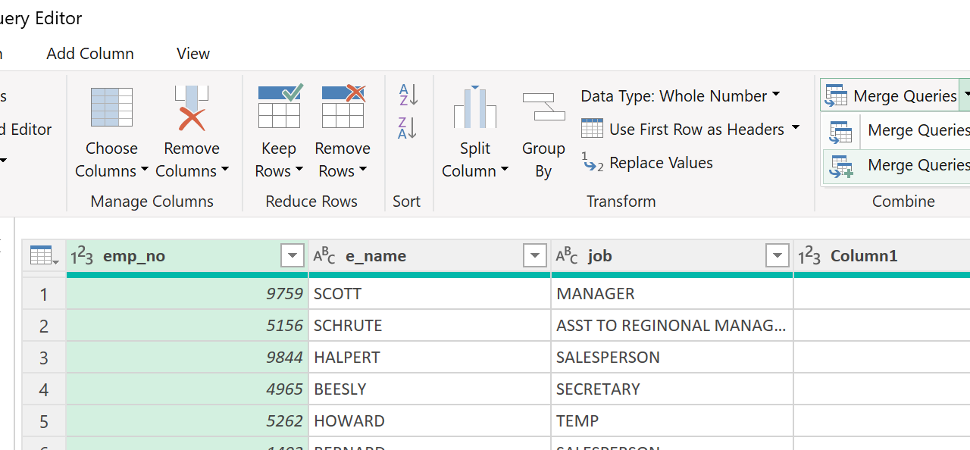970x450 pixels.
Task: Click the Replace Values button
Action: 648,163
